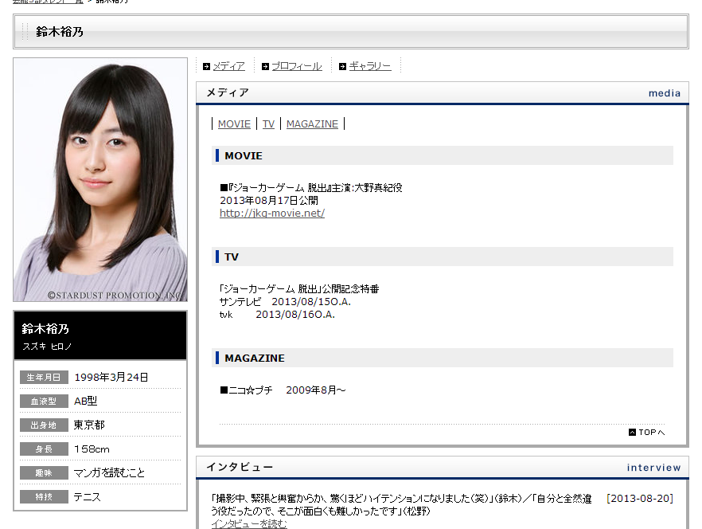Click the up-arrow icon next to TOPへ
The height and width of the screenshot is (529, 702).
(x=632, y=432)
